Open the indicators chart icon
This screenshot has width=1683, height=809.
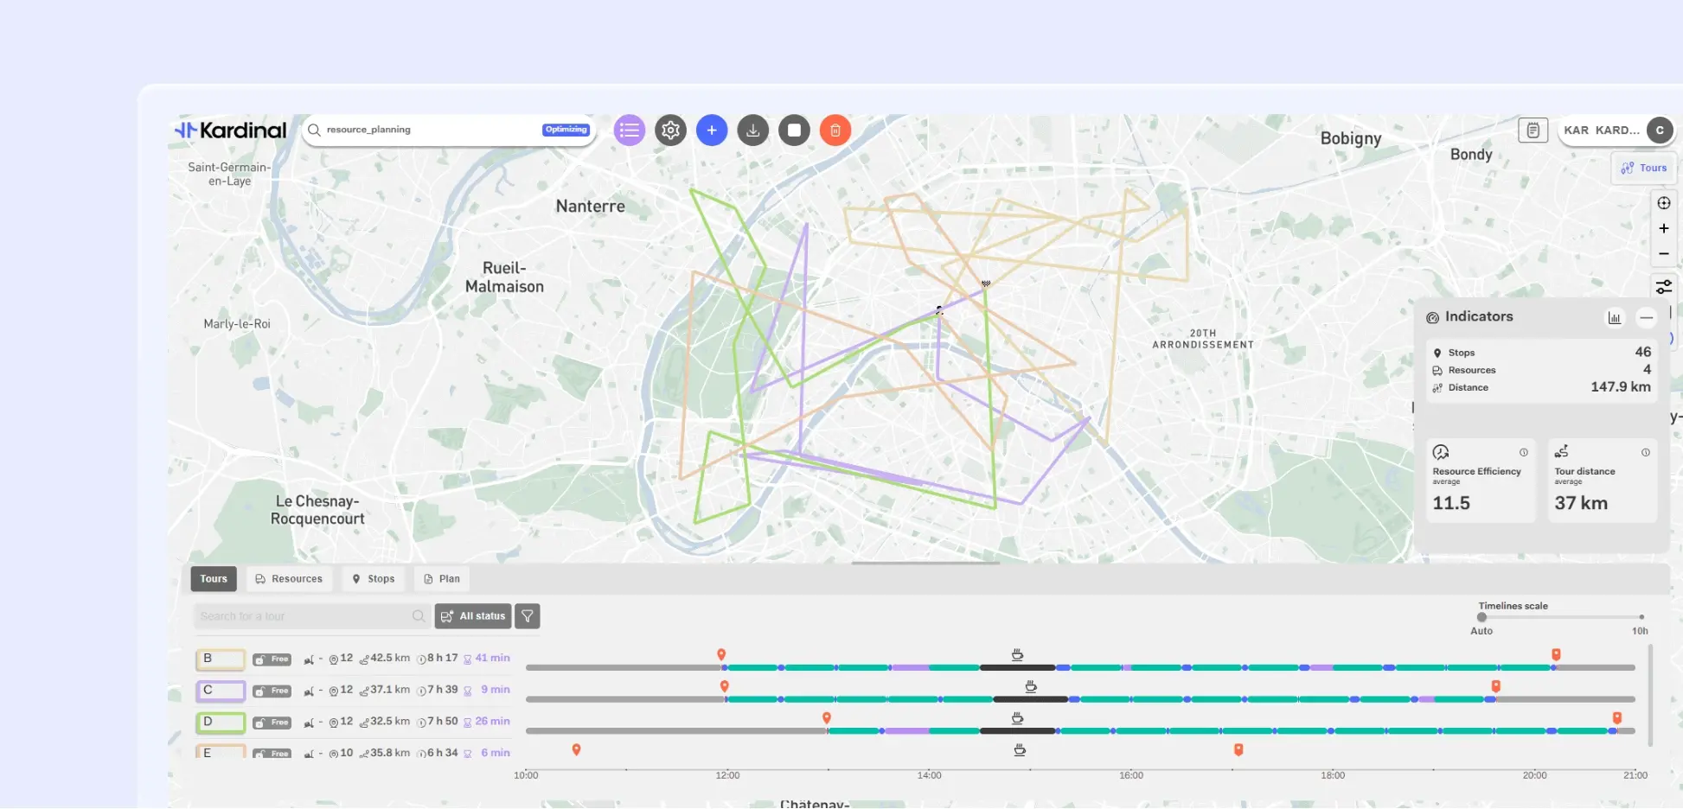tap(1615, 318)
